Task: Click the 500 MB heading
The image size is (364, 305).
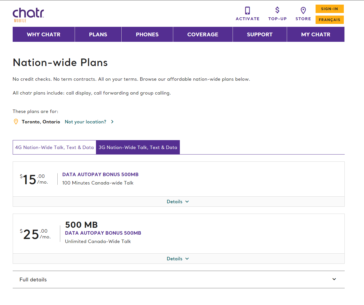Action: (81, 225)
